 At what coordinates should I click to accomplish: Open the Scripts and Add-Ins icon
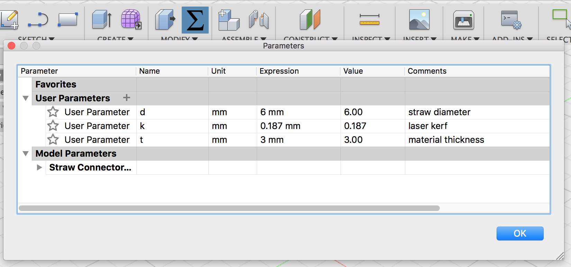click(x=511, y=20)
